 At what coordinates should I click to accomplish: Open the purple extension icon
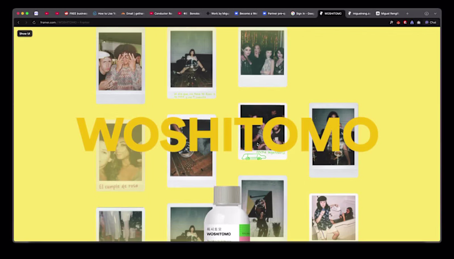(412, 22)
